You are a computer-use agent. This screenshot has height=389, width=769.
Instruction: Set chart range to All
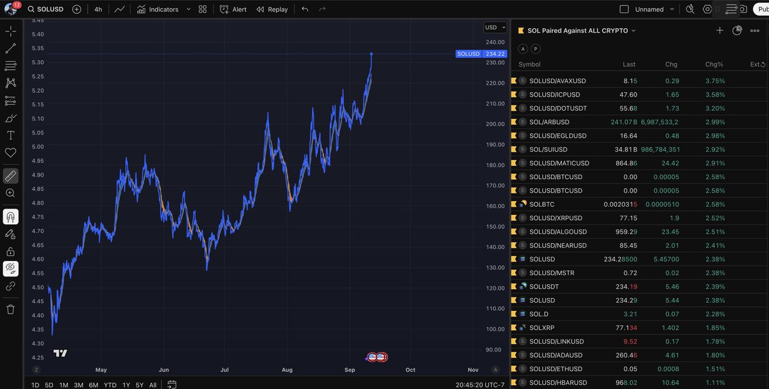click(153, 385)
